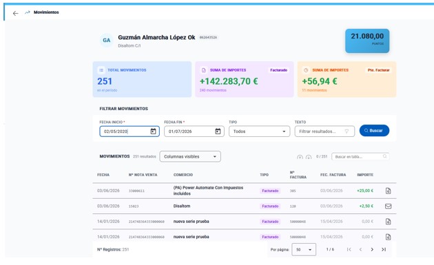
Task: Jump to previous match with up arrow icon
Action: point(300,157)
